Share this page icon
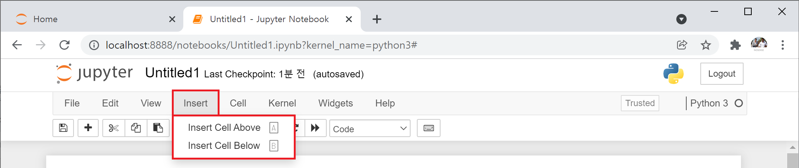Image resolution: width=799 pixels, height=168 pixels. 682,45
